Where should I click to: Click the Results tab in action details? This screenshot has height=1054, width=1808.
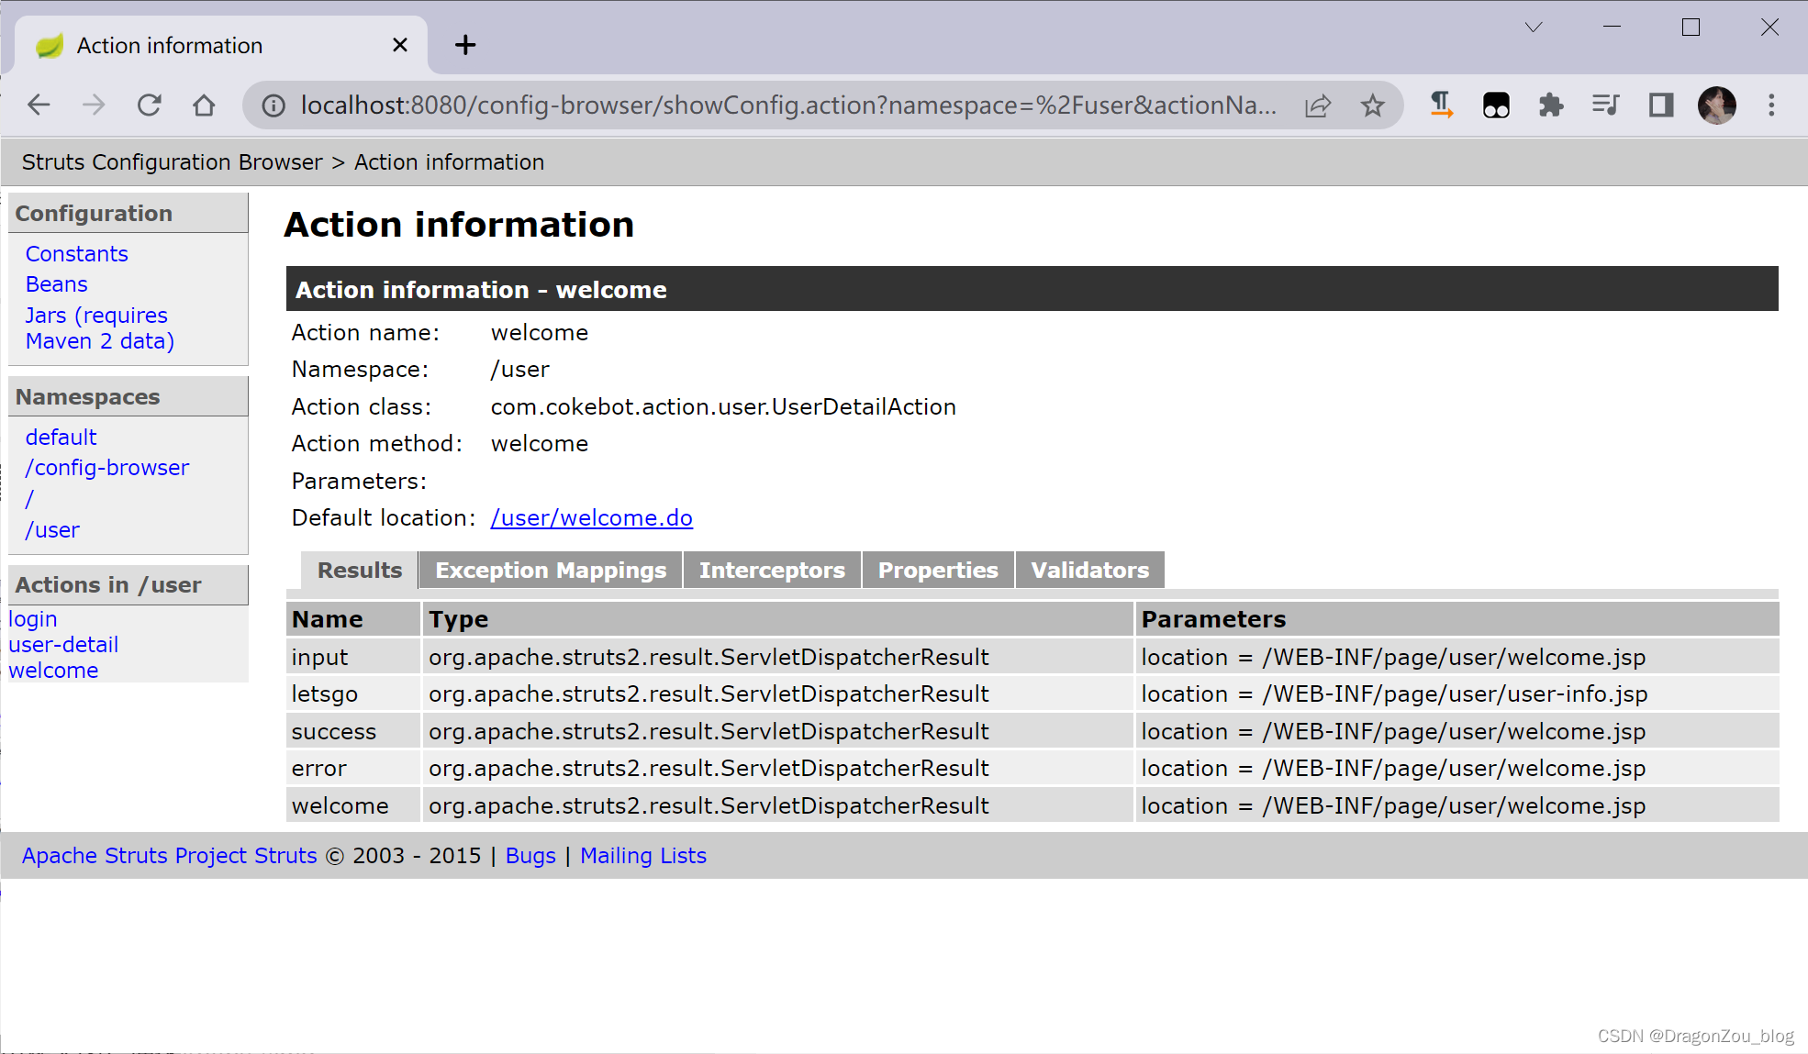click(x=359, y=571)
